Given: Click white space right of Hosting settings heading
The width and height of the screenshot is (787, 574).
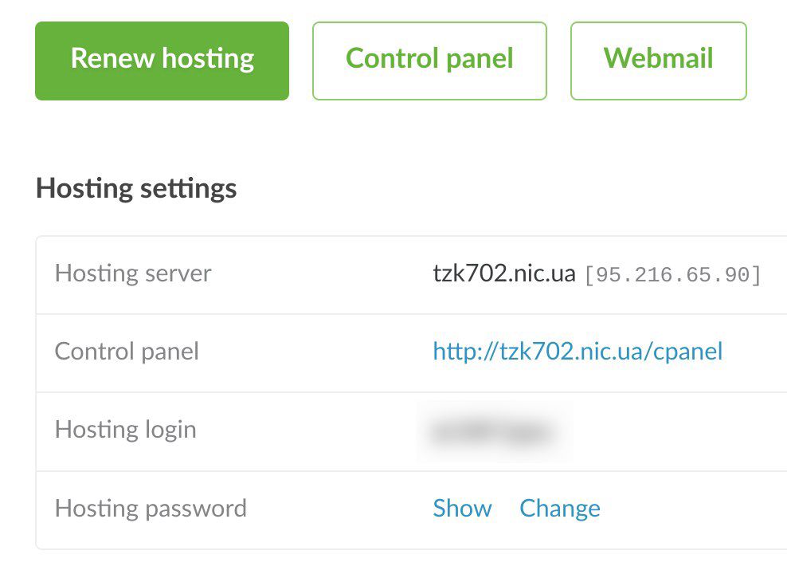Looking at the screenshot, I should (x=502, y=189).
